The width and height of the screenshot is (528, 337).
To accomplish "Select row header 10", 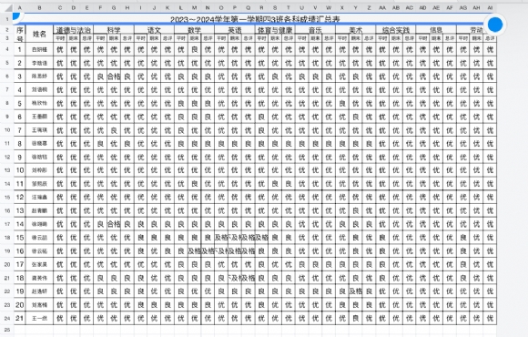I will pyautogui.click(x=7, y=130).
